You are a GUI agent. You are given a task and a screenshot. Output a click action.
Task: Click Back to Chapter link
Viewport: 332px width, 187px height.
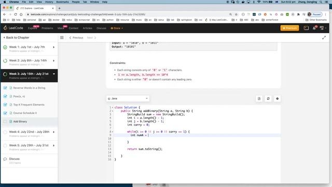pos(16,37)
